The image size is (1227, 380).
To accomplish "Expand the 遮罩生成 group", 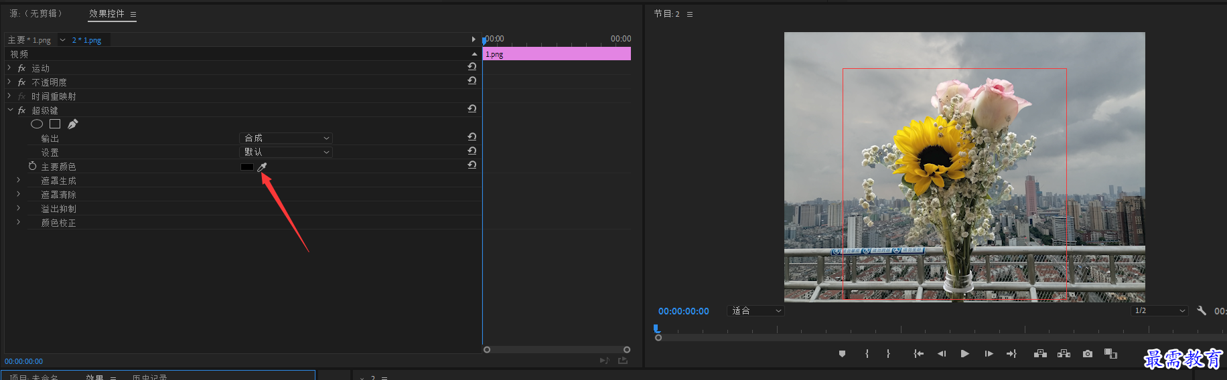I will [19, 180].
